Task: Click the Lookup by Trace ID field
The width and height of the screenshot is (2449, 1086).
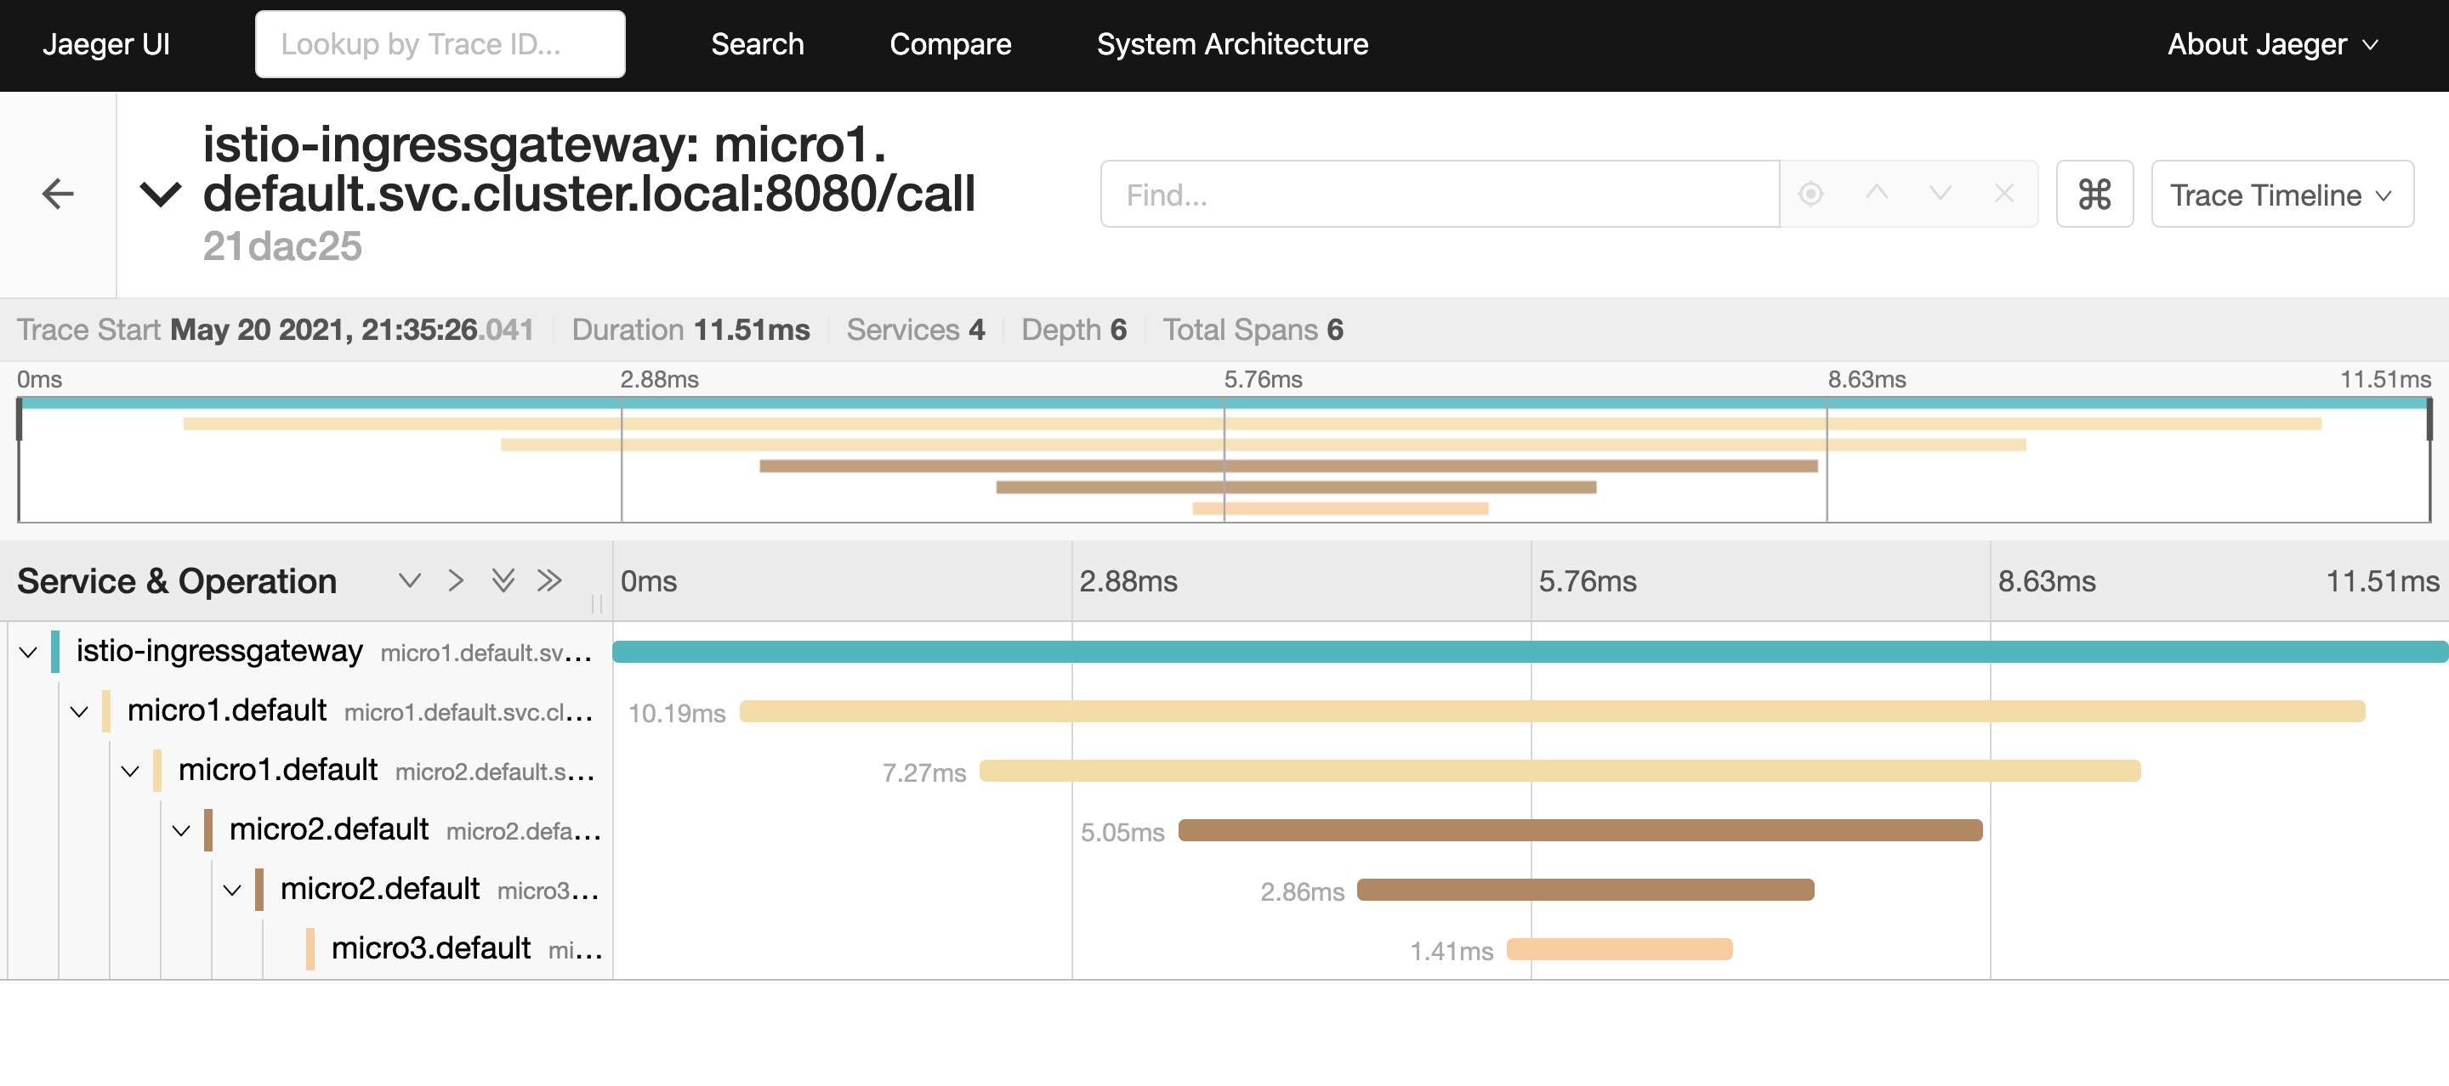Action: (x=440, y=43)
